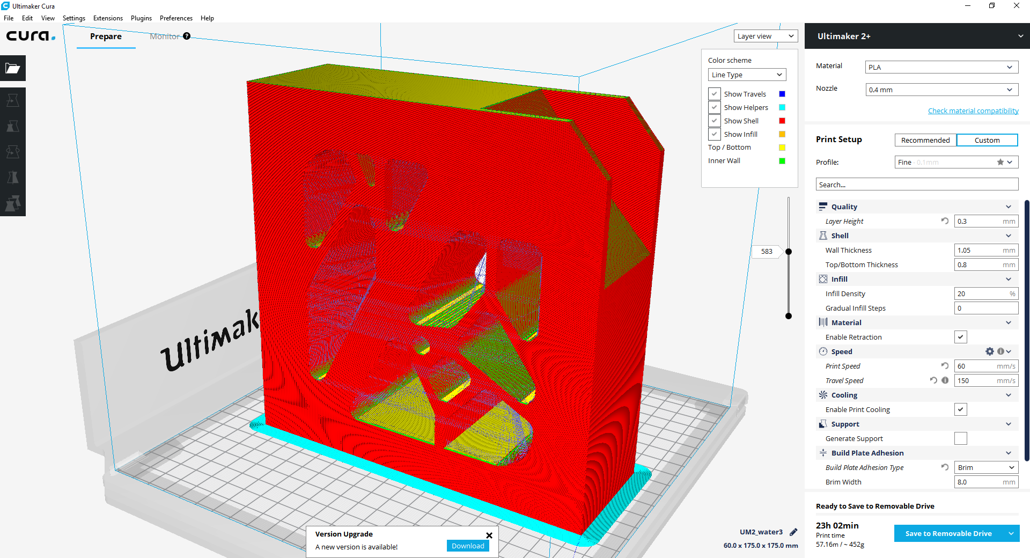Open the Plugins menu
The height and width of the screenshot is (558, 1030).
141,18
